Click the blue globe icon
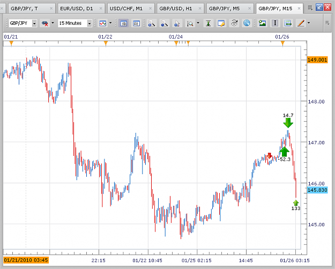 coord(247,23)
